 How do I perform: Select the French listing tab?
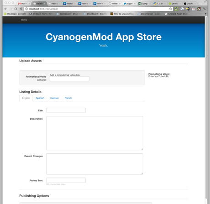pos(68,98)
